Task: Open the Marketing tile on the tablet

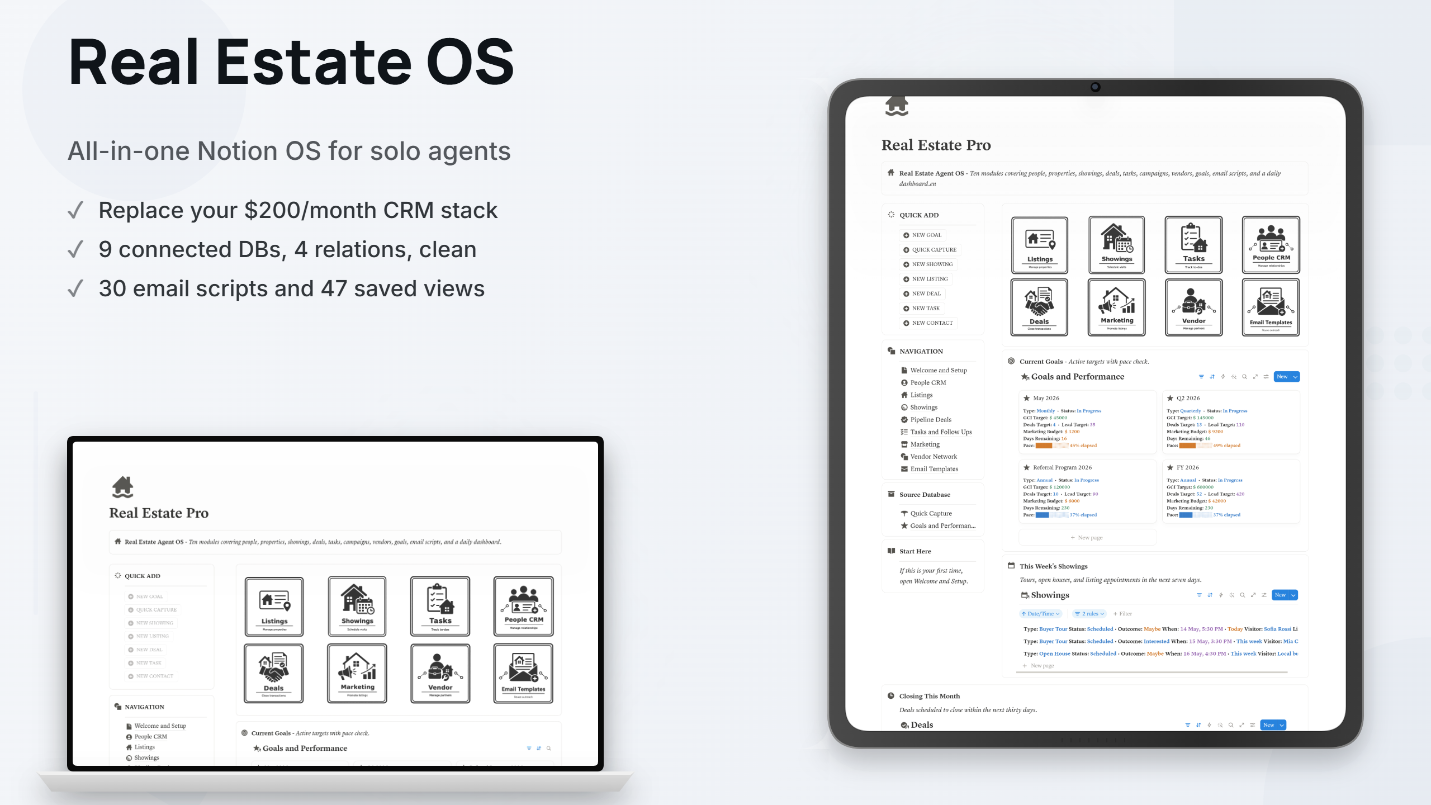Action: click(x=1116, y=307)
